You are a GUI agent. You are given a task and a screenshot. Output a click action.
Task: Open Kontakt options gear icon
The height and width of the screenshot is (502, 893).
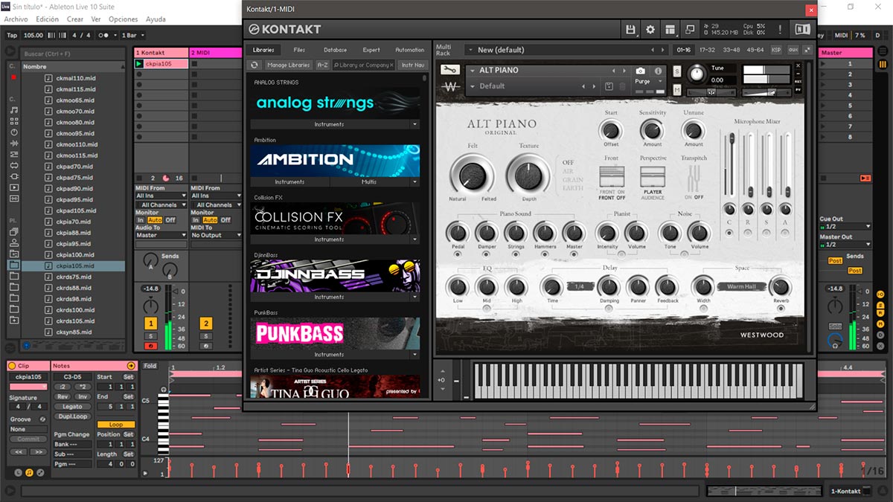tap(650, 30)
